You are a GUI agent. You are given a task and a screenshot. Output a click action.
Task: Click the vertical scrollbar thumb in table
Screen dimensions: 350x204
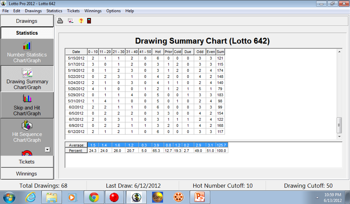(x=339, y=125)
